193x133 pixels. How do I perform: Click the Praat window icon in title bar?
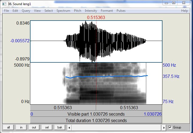(4, 4)
